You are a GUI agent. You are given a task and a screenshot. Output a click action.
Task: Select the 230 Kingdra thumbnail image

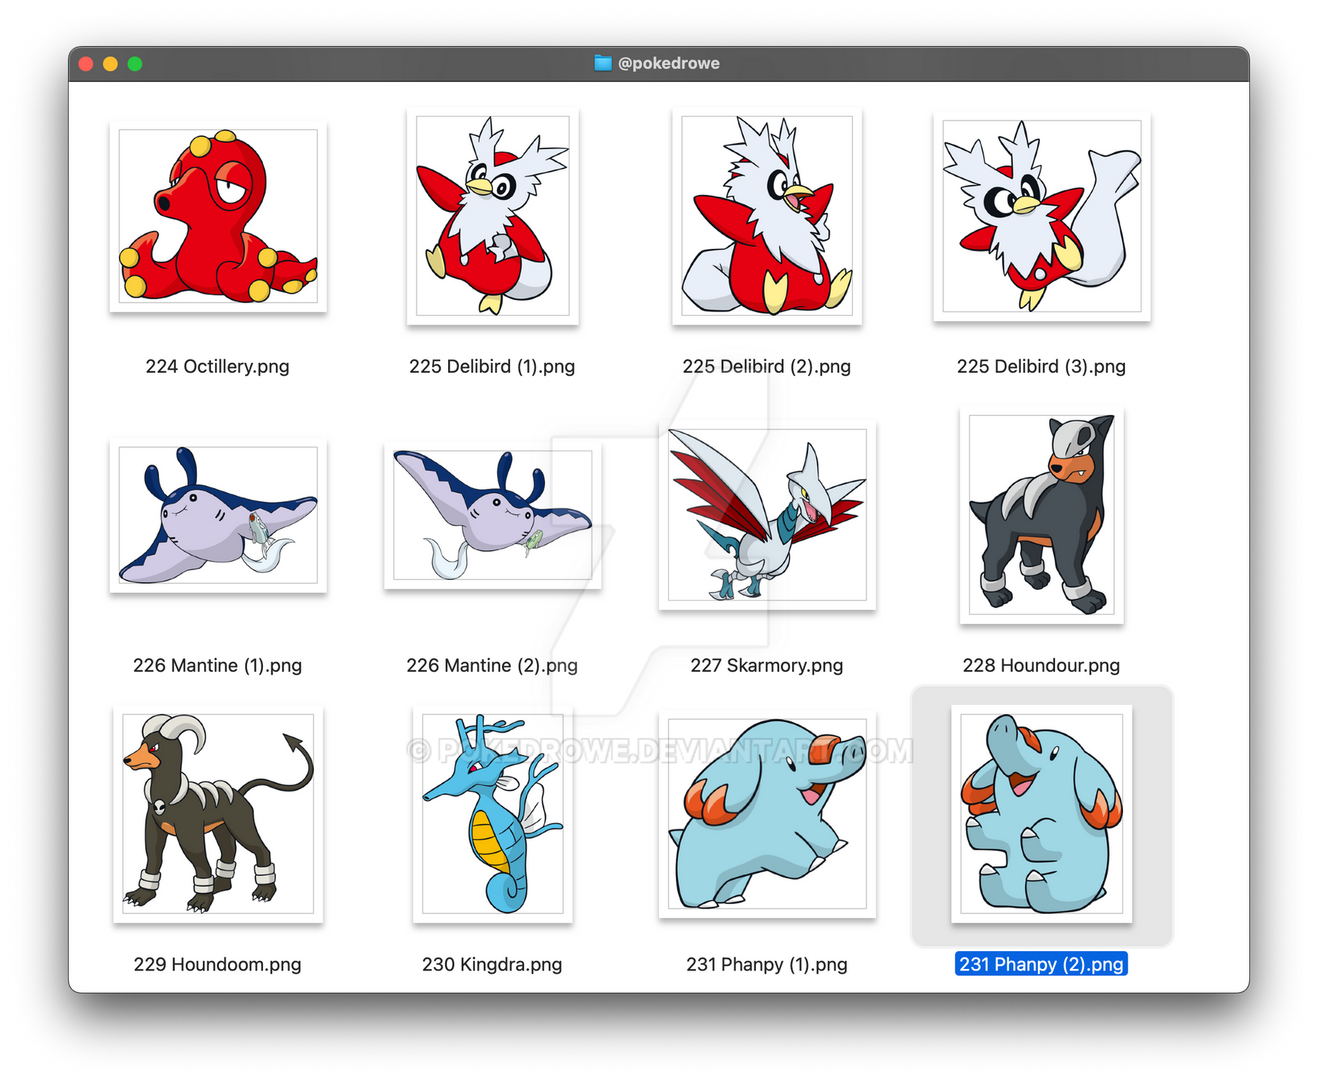pyautogui.click(x=492, y=814)
